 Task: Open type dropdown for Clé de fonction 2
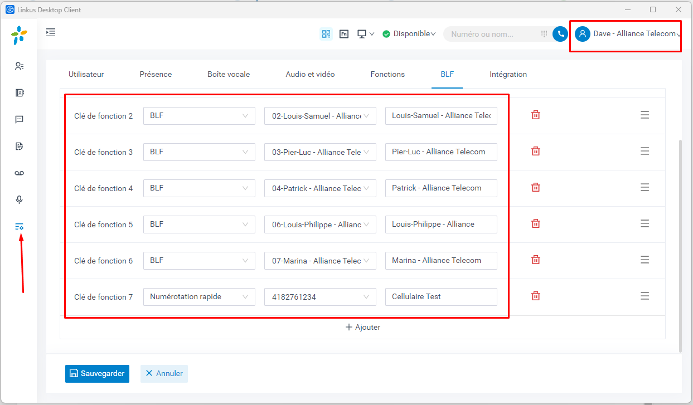click(x=199, y=116)
